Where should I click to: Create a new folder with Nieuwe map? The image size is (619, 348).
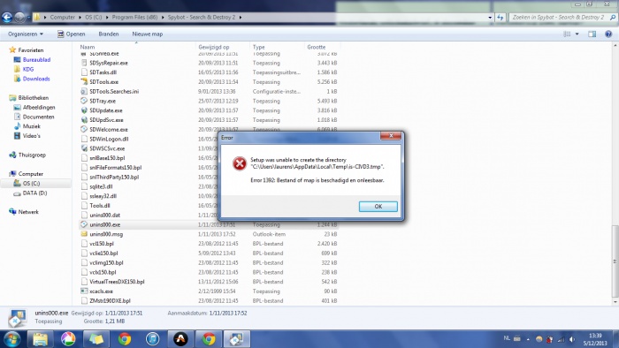pyautogui.click(x=148, y=34)
